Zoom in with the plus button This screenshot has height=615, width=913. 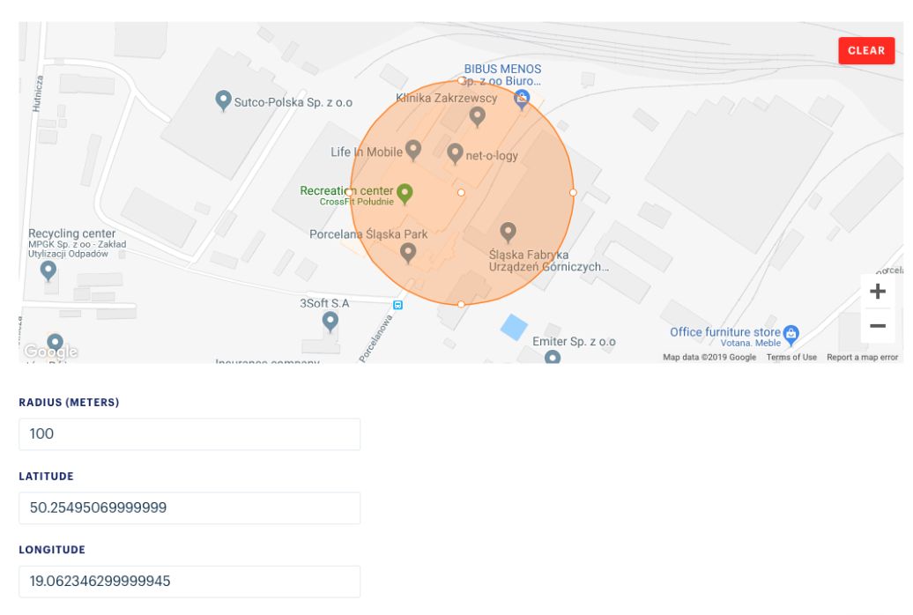pos(877,292)
